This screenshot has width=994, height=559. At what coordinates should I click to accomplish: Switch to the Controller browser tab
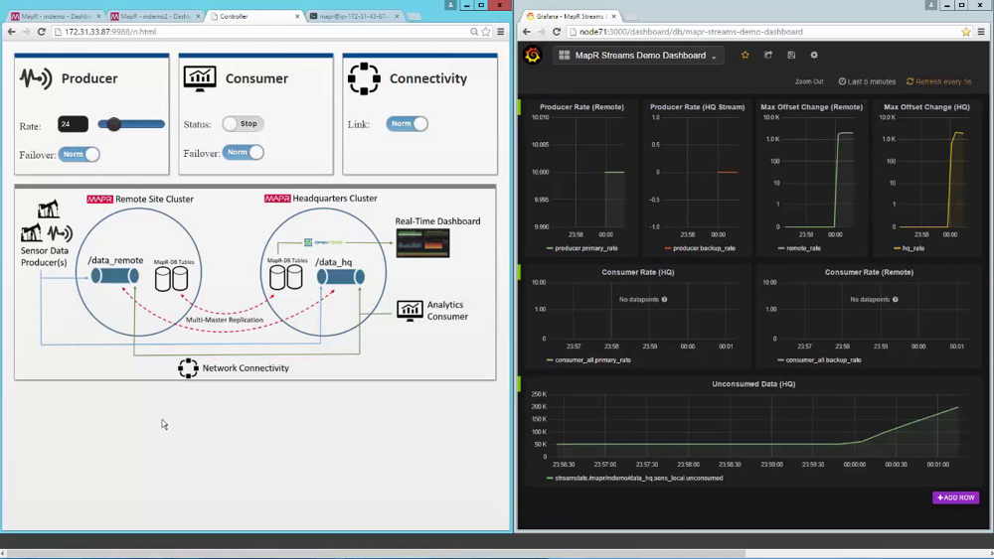(x=253, y=16)
